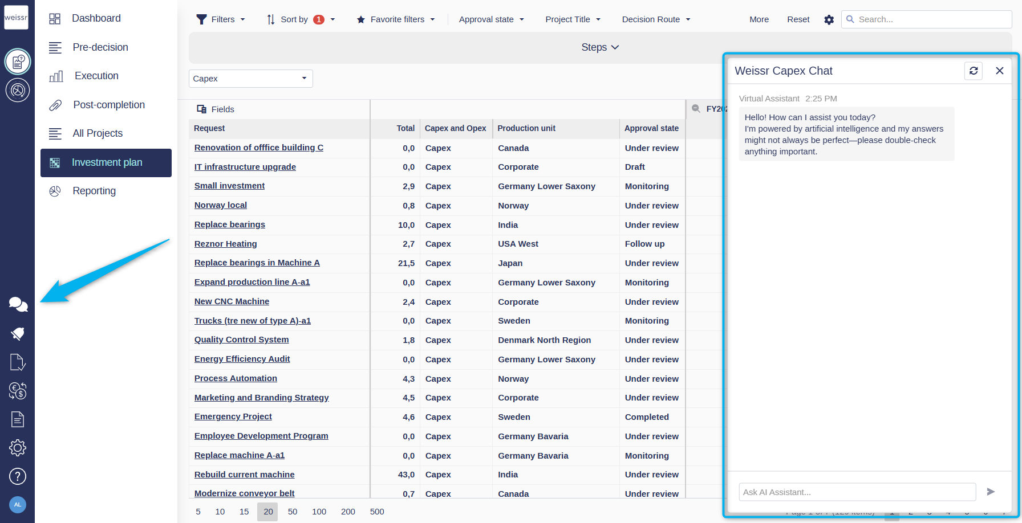Click the magnifier icon beside FY column
Image resolution: width=1022 pixels, height=523 pixels.
(x=696, y=109)
